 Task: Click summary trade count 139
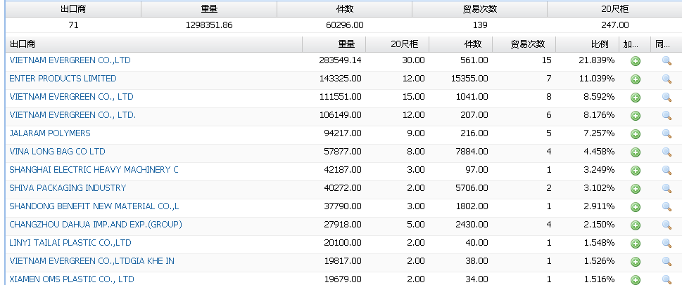point(480,25)
